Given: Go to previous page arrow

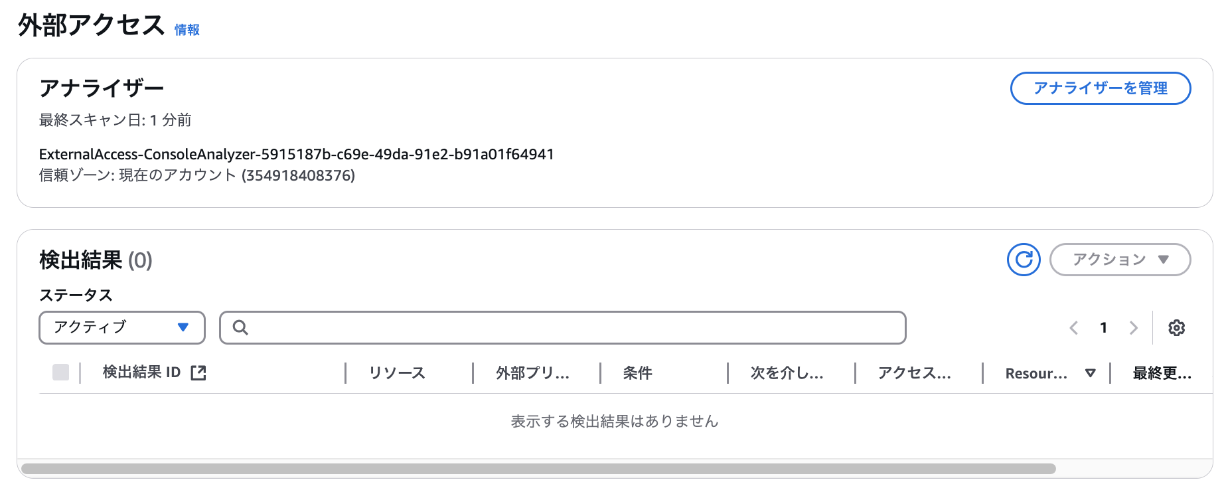Looking at the screenshot, I should click(x=1073, y=328).
